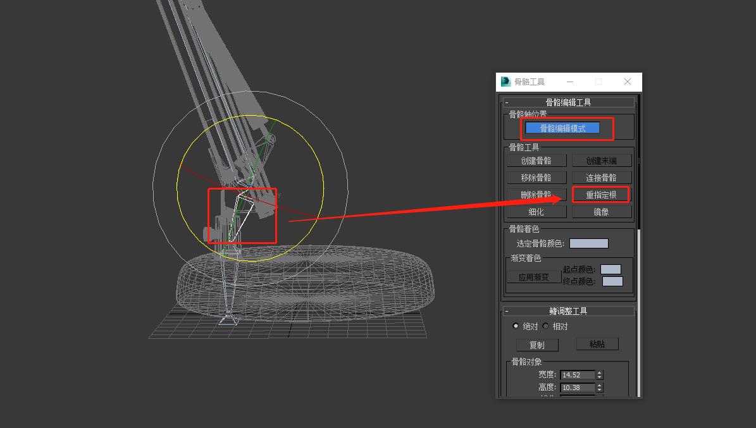Pick the 终点颜色 end color swatch
The width and height of the screenshot is (756, 428).
click(x=612, y=281)
